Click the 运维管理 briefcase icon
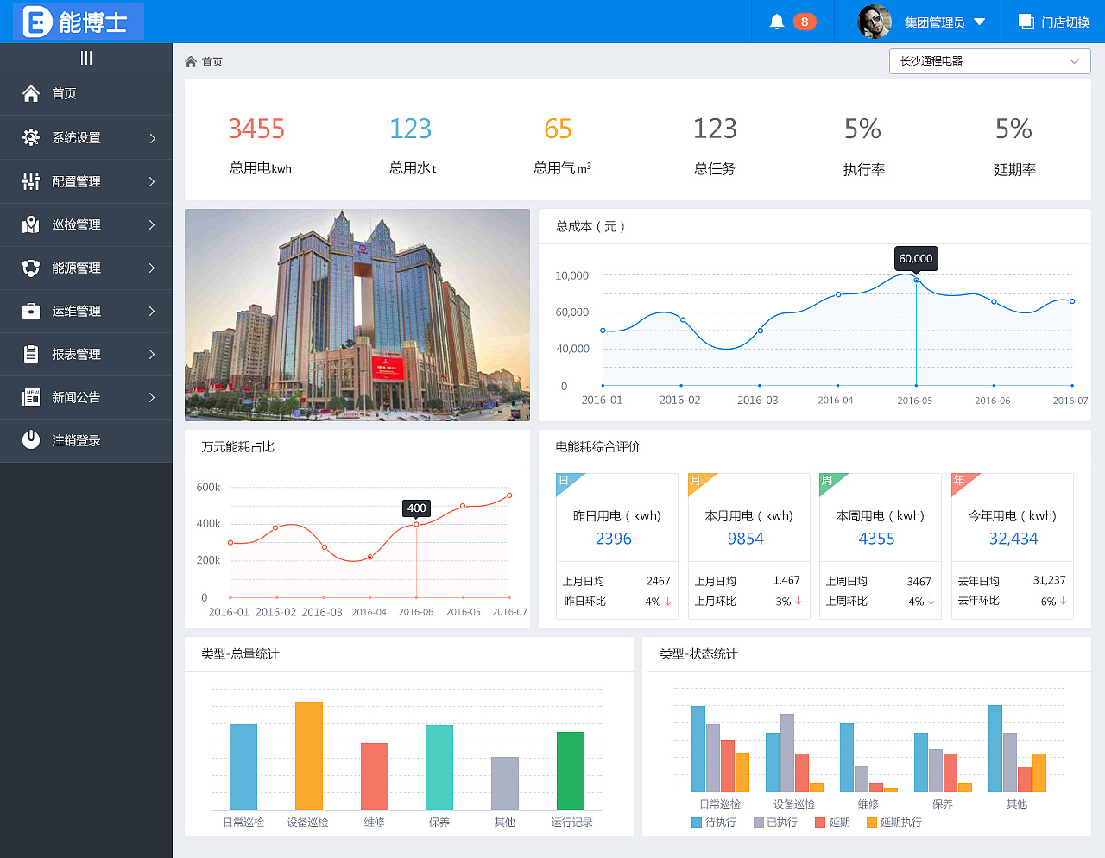This screenshot has width=1105, height=858. click(x=31, y=311)
